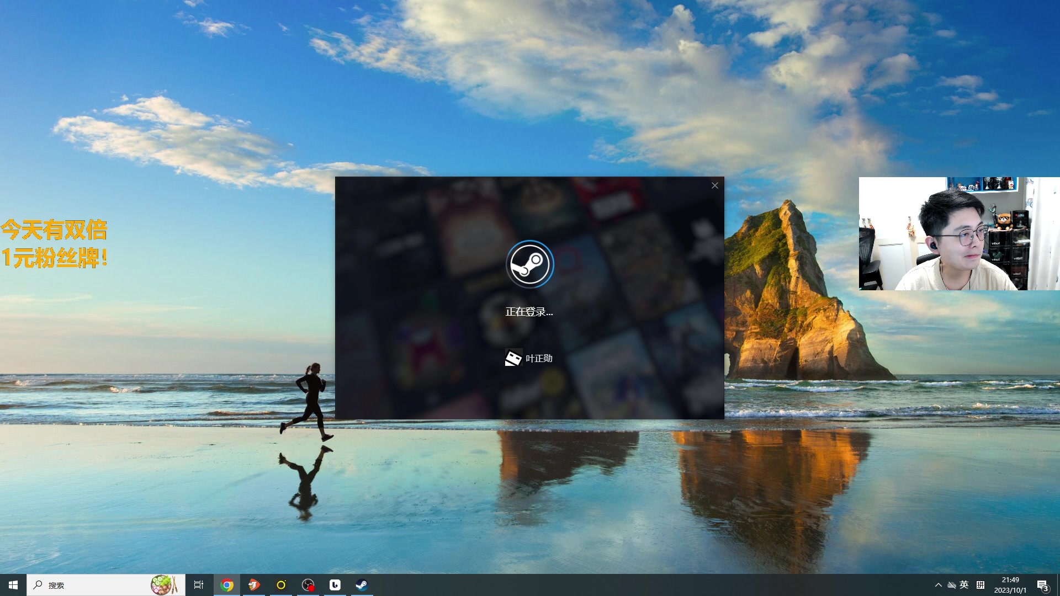
Task: Open the notification center with 3 alerts
Action: [x=1042, y=585]
